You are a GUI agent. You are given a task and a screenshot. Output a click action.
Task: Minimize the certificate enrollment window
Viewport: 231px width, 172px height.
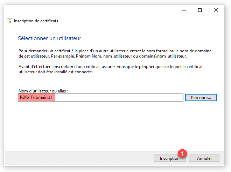tap(184, 10)
